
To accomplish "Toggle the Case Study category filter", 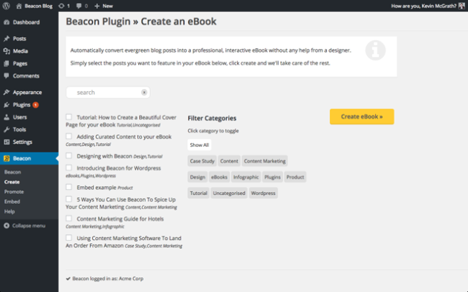I will tap(202, 161).
